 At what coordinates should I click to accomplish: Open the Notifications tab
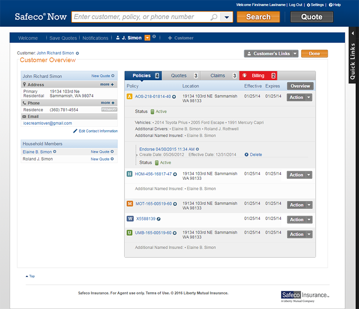tap(95, 38)
